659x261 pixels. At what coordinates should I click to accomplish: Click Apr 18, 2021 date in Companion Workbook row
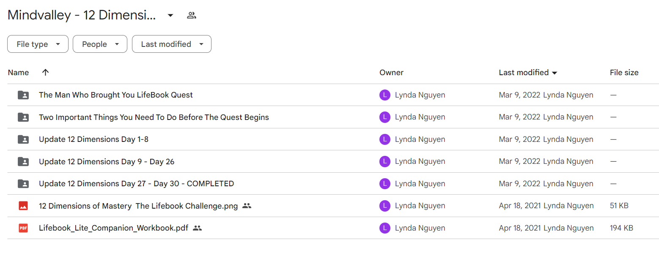(520, 228)
